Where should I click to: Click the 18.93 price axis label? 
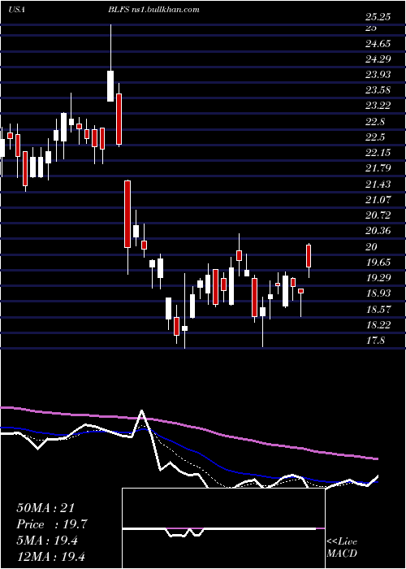click(378, 293)
